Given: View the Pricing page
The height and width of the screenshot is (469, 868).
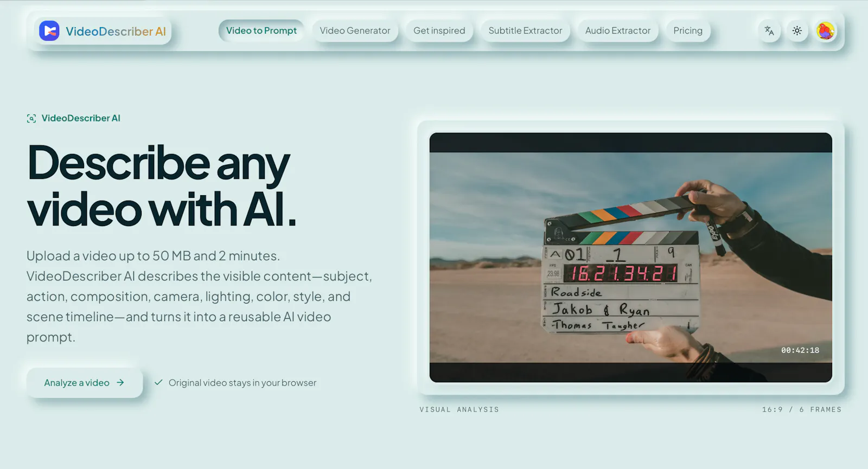Looking at the screenshot, I should point(688,31).
